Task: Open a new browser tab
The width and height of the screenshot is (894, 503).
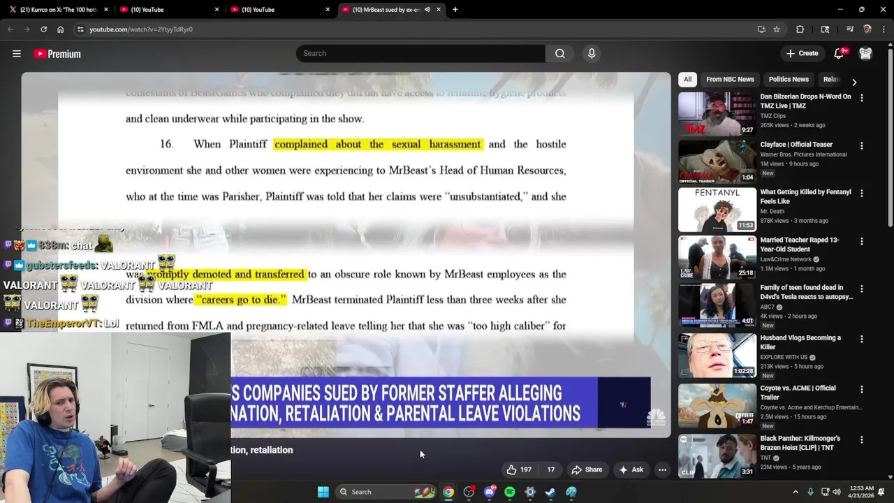Action: (x=455, y=10)
